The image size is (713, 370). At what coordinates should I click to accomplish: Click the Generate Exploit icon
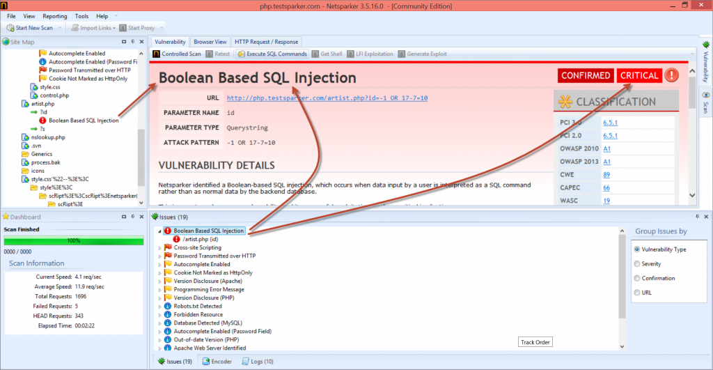click(x=402, y=54)
